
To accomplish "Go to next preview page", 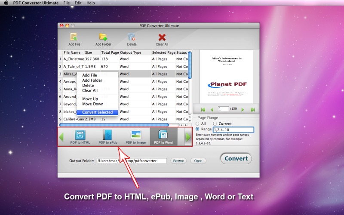I will pyautogui.click(x=243, y=109).
